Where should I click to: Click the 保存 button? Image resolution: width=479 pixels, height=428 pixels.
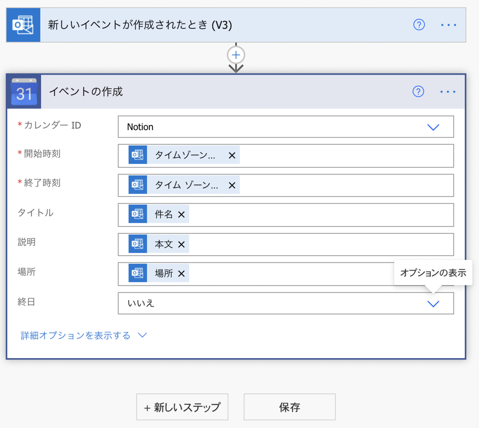[x=289, y=407]
